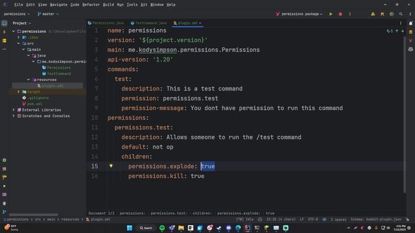Open Search Everywhere magnifier icon
The height and width of the screenshot is (233, 415).
tap(401, 14)
